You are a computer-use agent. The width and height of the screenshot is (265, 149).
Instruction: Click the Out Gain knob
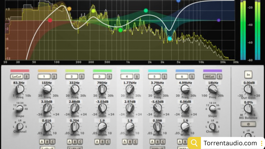pos(248,89)
